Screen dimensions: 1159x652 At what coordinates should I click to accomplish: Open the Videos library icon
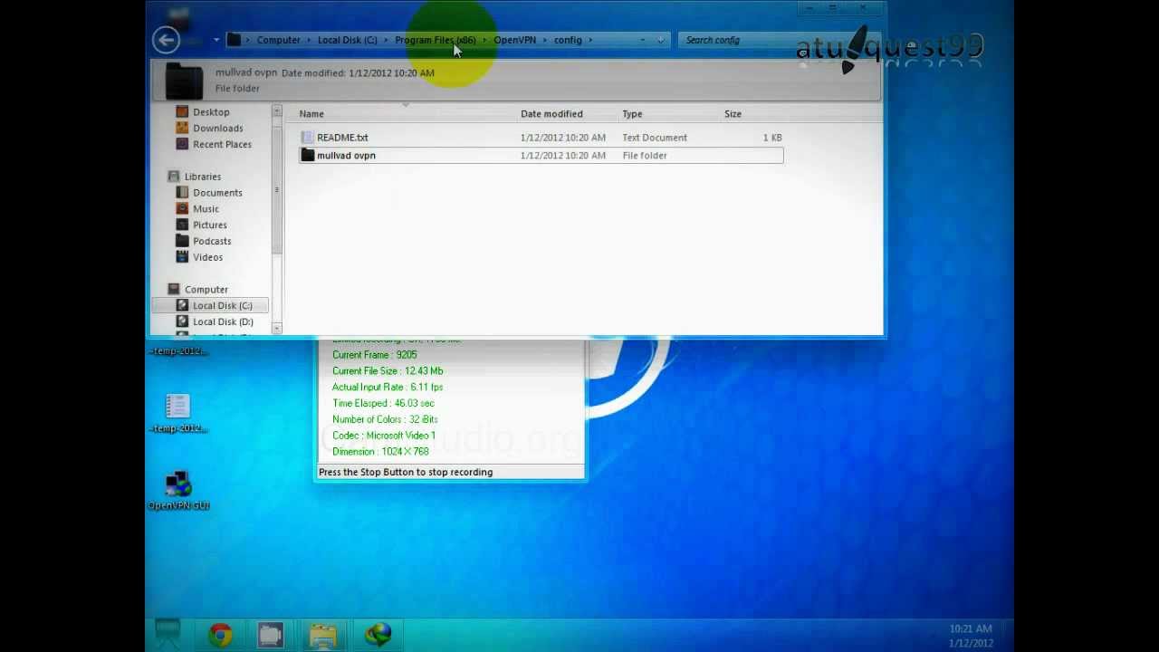[x=182, y=257]
